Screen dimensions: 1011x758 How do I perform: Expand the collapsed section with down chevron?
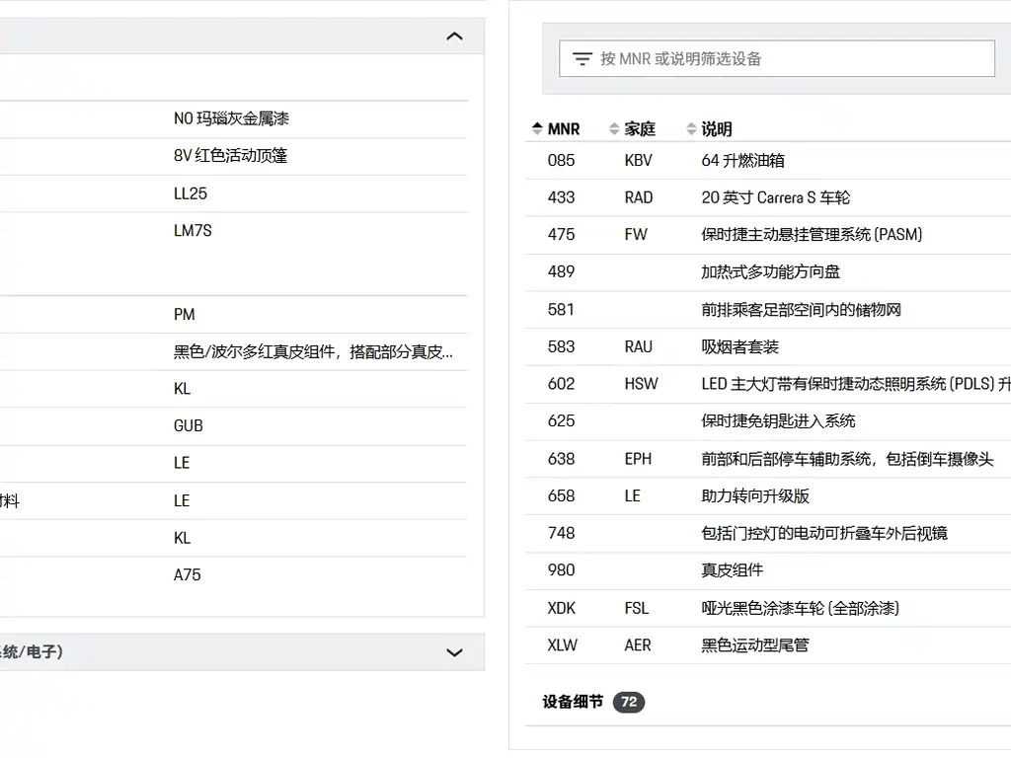(454, 652)
